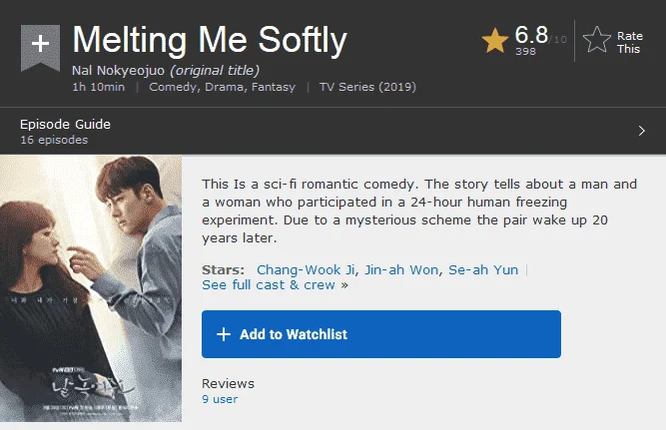
Task: Expand Episode Guide with right chevron arrow
Action: click(x=641, y=131)
